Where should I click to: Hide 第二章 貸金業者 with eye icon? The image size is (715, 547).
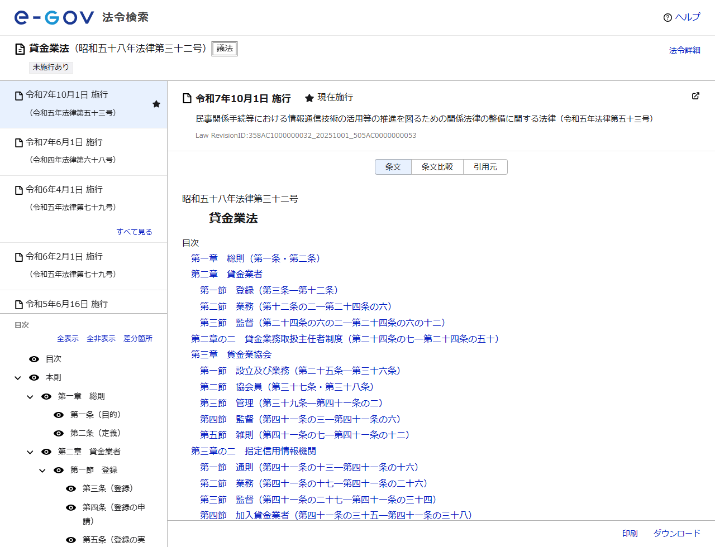coord(46,452)
